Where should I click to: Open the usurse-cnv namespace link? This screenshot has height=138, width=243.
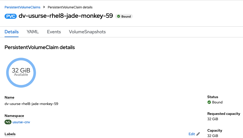click(21, 122)
